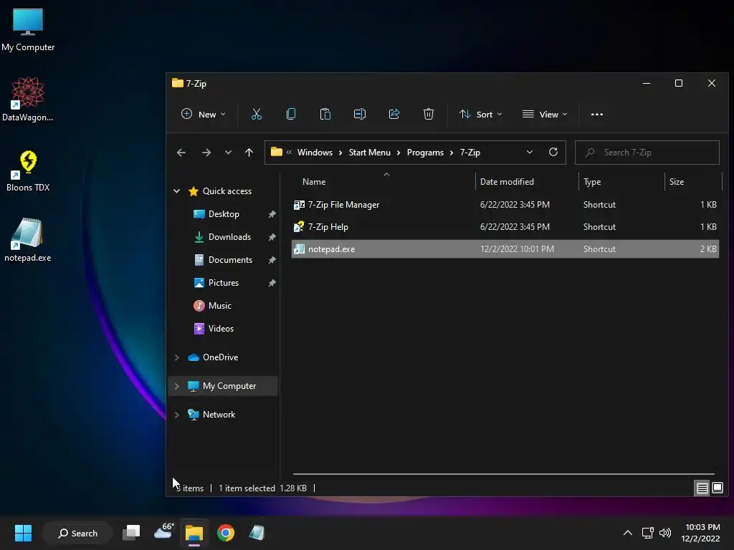Expand the OneDrive tree node
This screenshot has height=550, width=734.
(176, 357)
